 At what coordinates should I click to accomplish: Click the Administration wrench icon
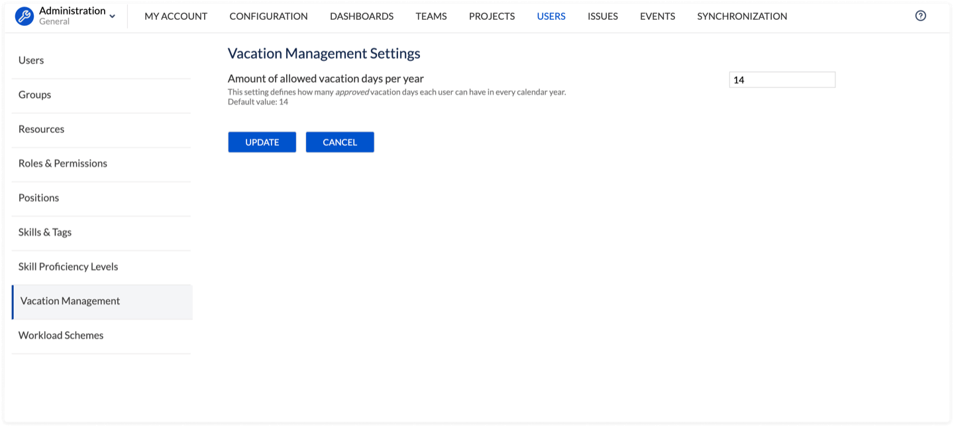25,17
